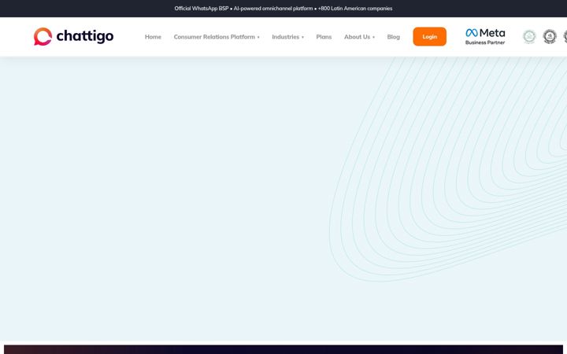This screenshot has width=567, height=354.
Task: Click the dark black certification seal
Action: tap(550, 36)
